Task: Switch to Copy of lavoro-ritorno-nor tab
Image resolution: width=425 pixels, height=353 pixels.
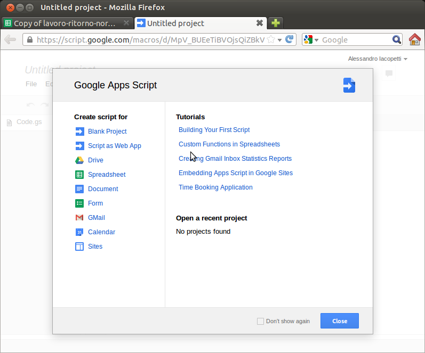Action: 67,23
